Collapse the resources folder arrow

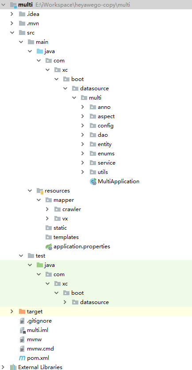30,191
